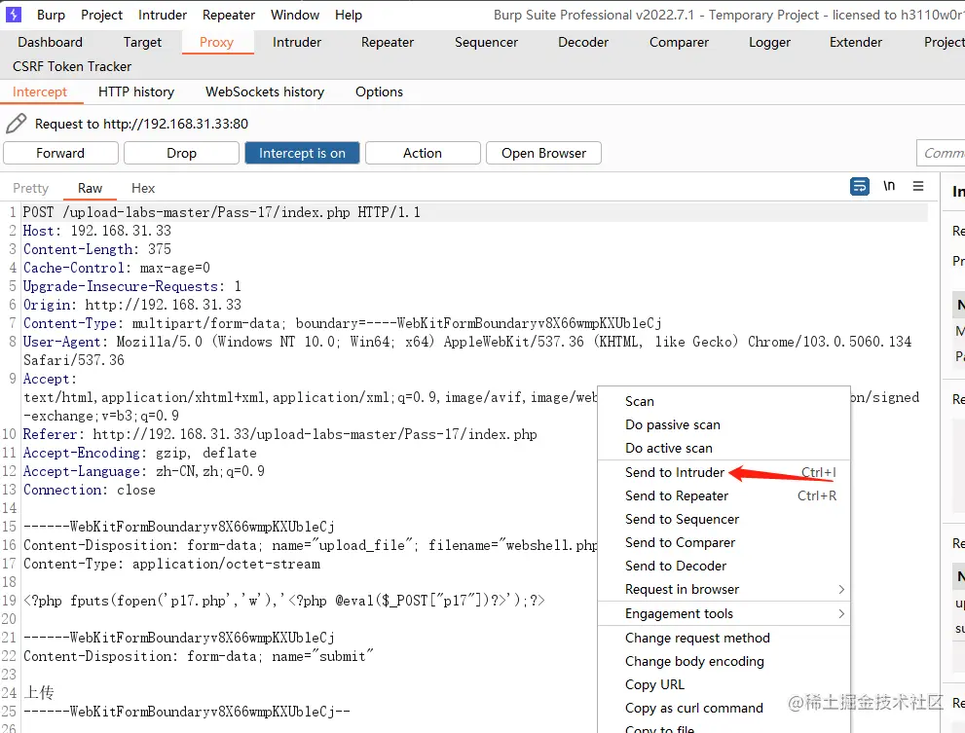This screenshot has height=733, width=965.
Task: Select the Intercept sub-tab
Action: (39, 92)
